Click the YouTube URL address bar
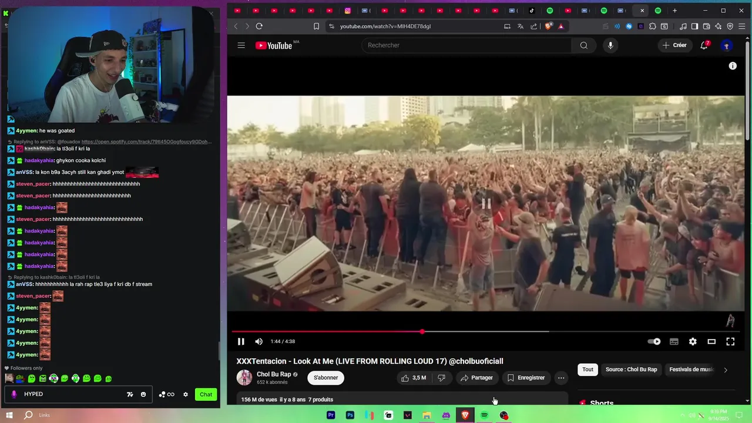This screenshot has width=752, height=423. tap(417, 26)
